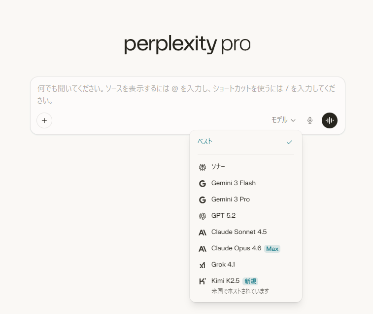Open the モデル dropdown selector

point(283,120)
